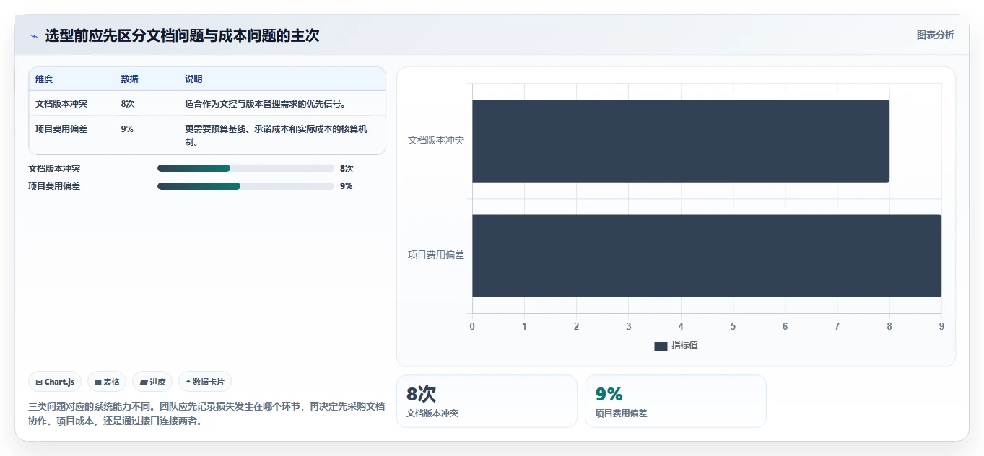Click the 指标值 legend label
Screen dimensions: 984x456
point(684,346)
